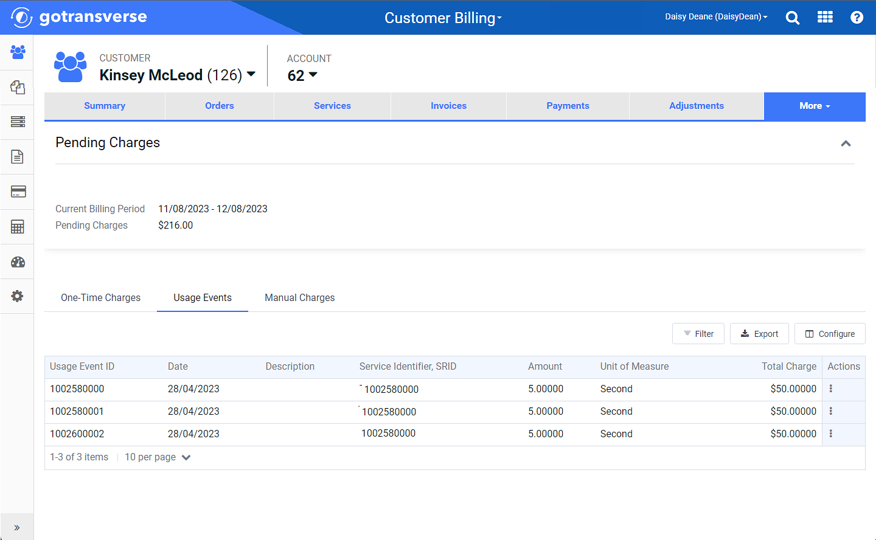Switch to One-Time Charges tab
This screenshot has width=876, height=540.
[x=100, y=297]
